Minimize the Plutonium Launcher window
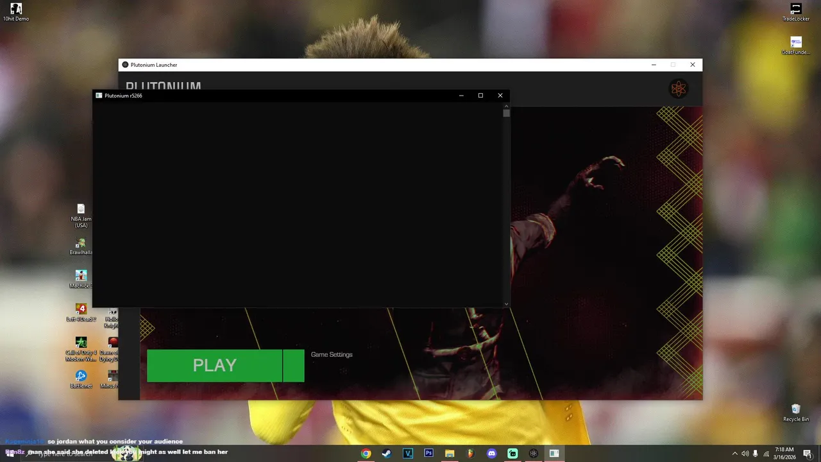This screenshot has width=821, height=462. pos(654,65)
